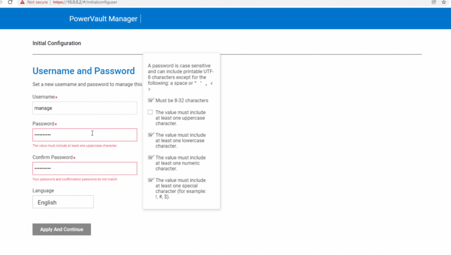Toggle the numeric character requirement checkbox
This screenshot has height=255, width=451.
click(150, 157)
